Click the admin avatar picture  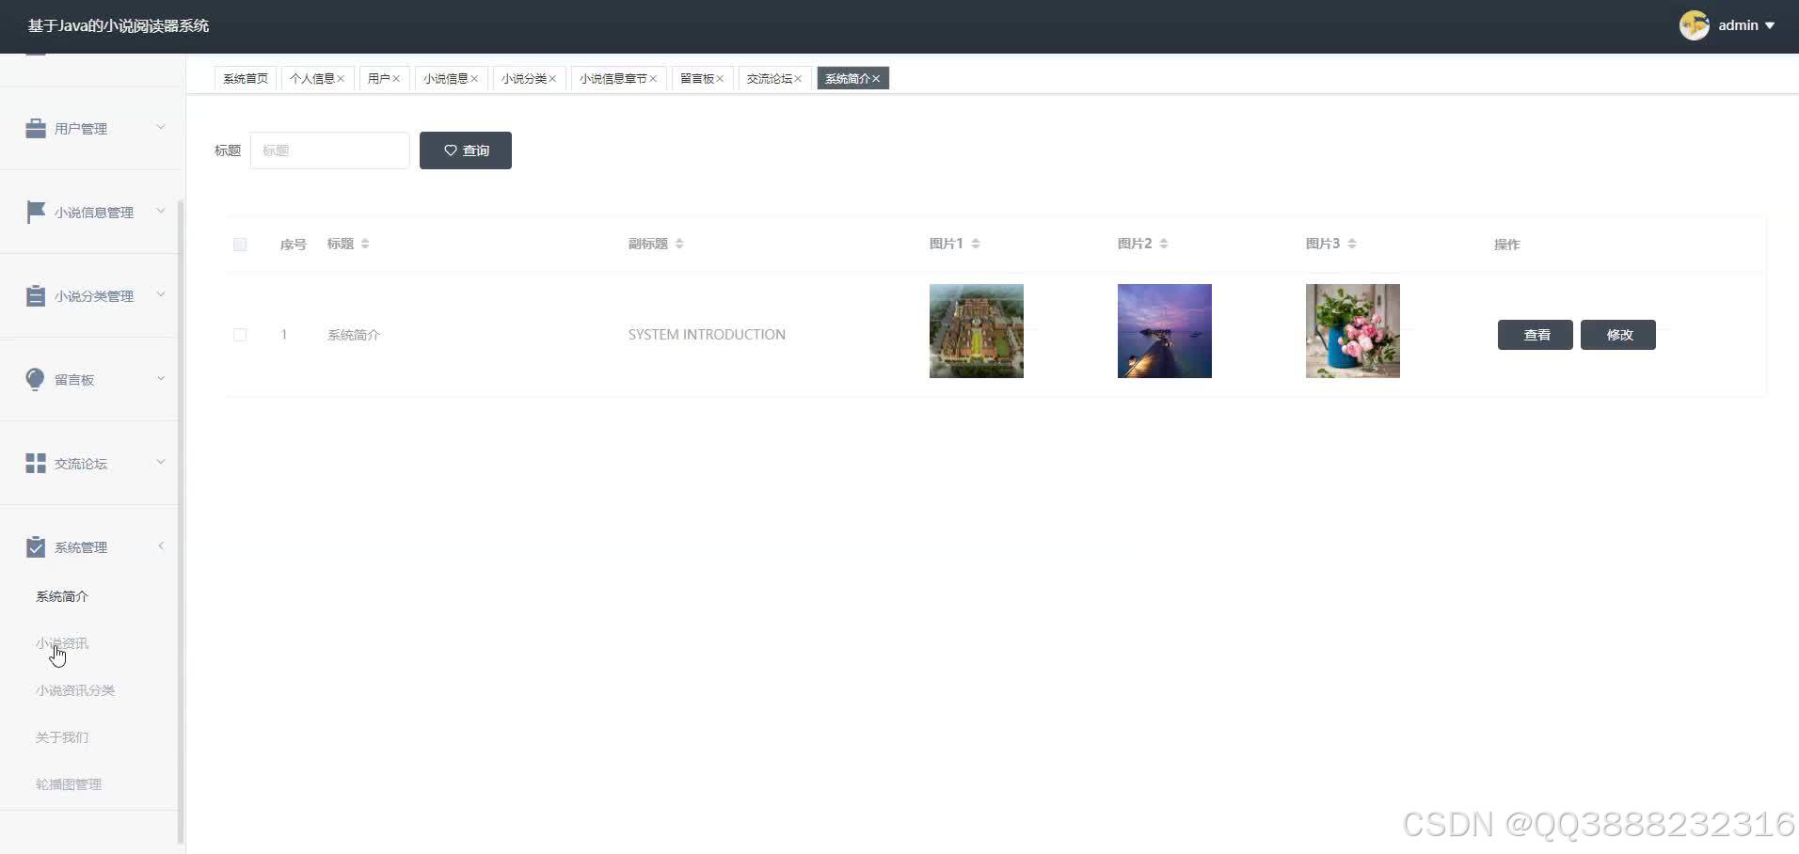(1695, 25)
